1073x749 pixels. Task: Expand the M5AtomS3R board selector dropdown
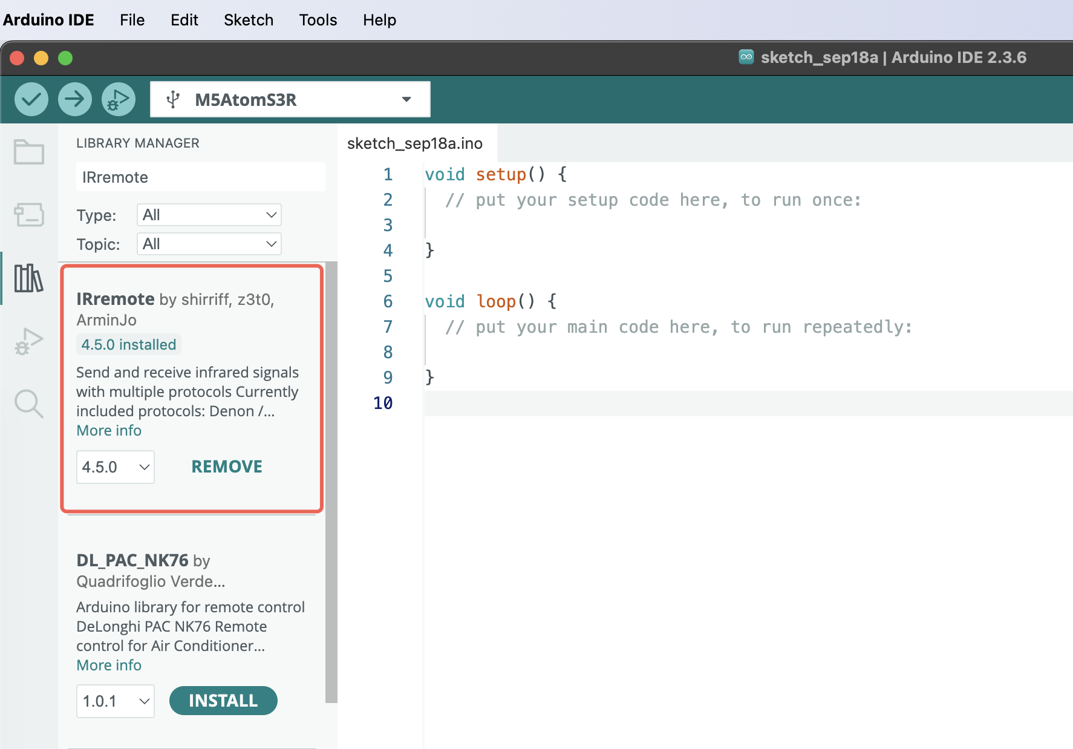[290, 99]
